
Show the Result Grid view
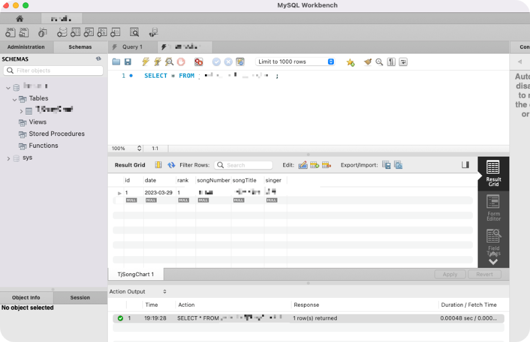pyautogui.click(x=493, y=174)
